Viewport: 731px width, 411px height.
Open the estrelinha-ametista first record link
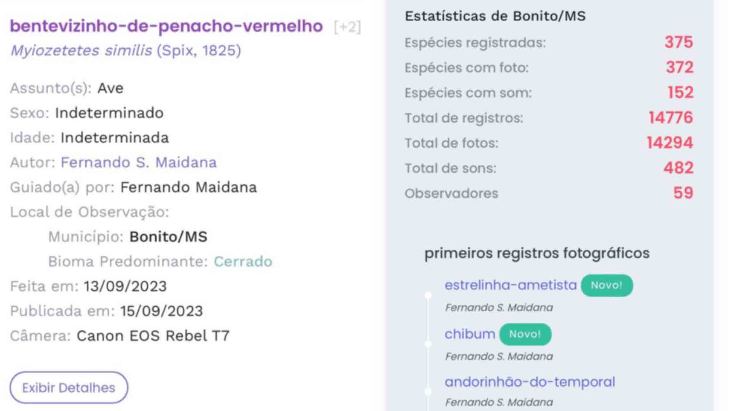511,285
